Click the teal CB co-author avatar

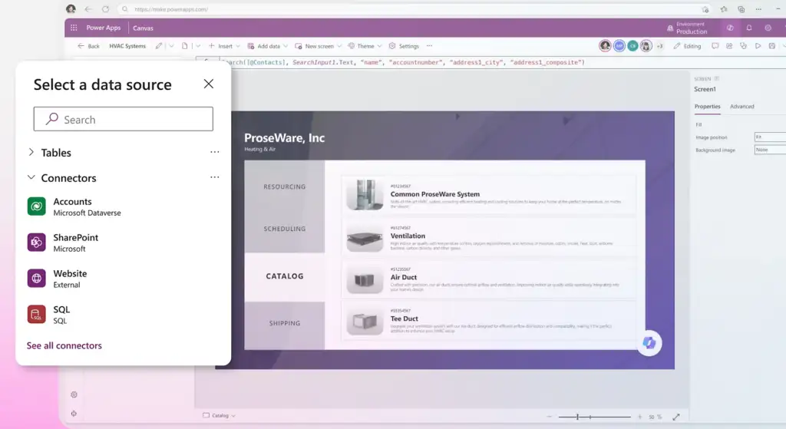tap(632, 46)
